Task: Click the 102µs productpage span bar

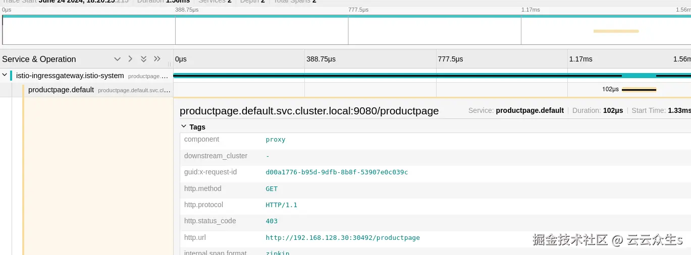Action: click(x=639, y=90)
